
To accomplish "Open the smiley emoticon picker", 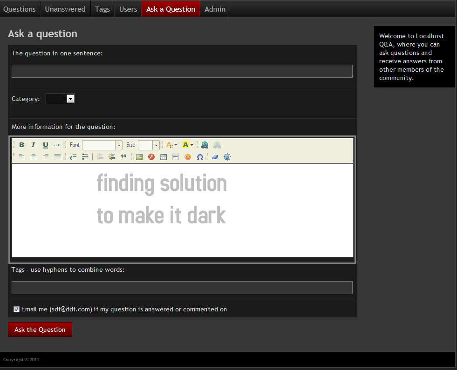I will pos(188,157).
